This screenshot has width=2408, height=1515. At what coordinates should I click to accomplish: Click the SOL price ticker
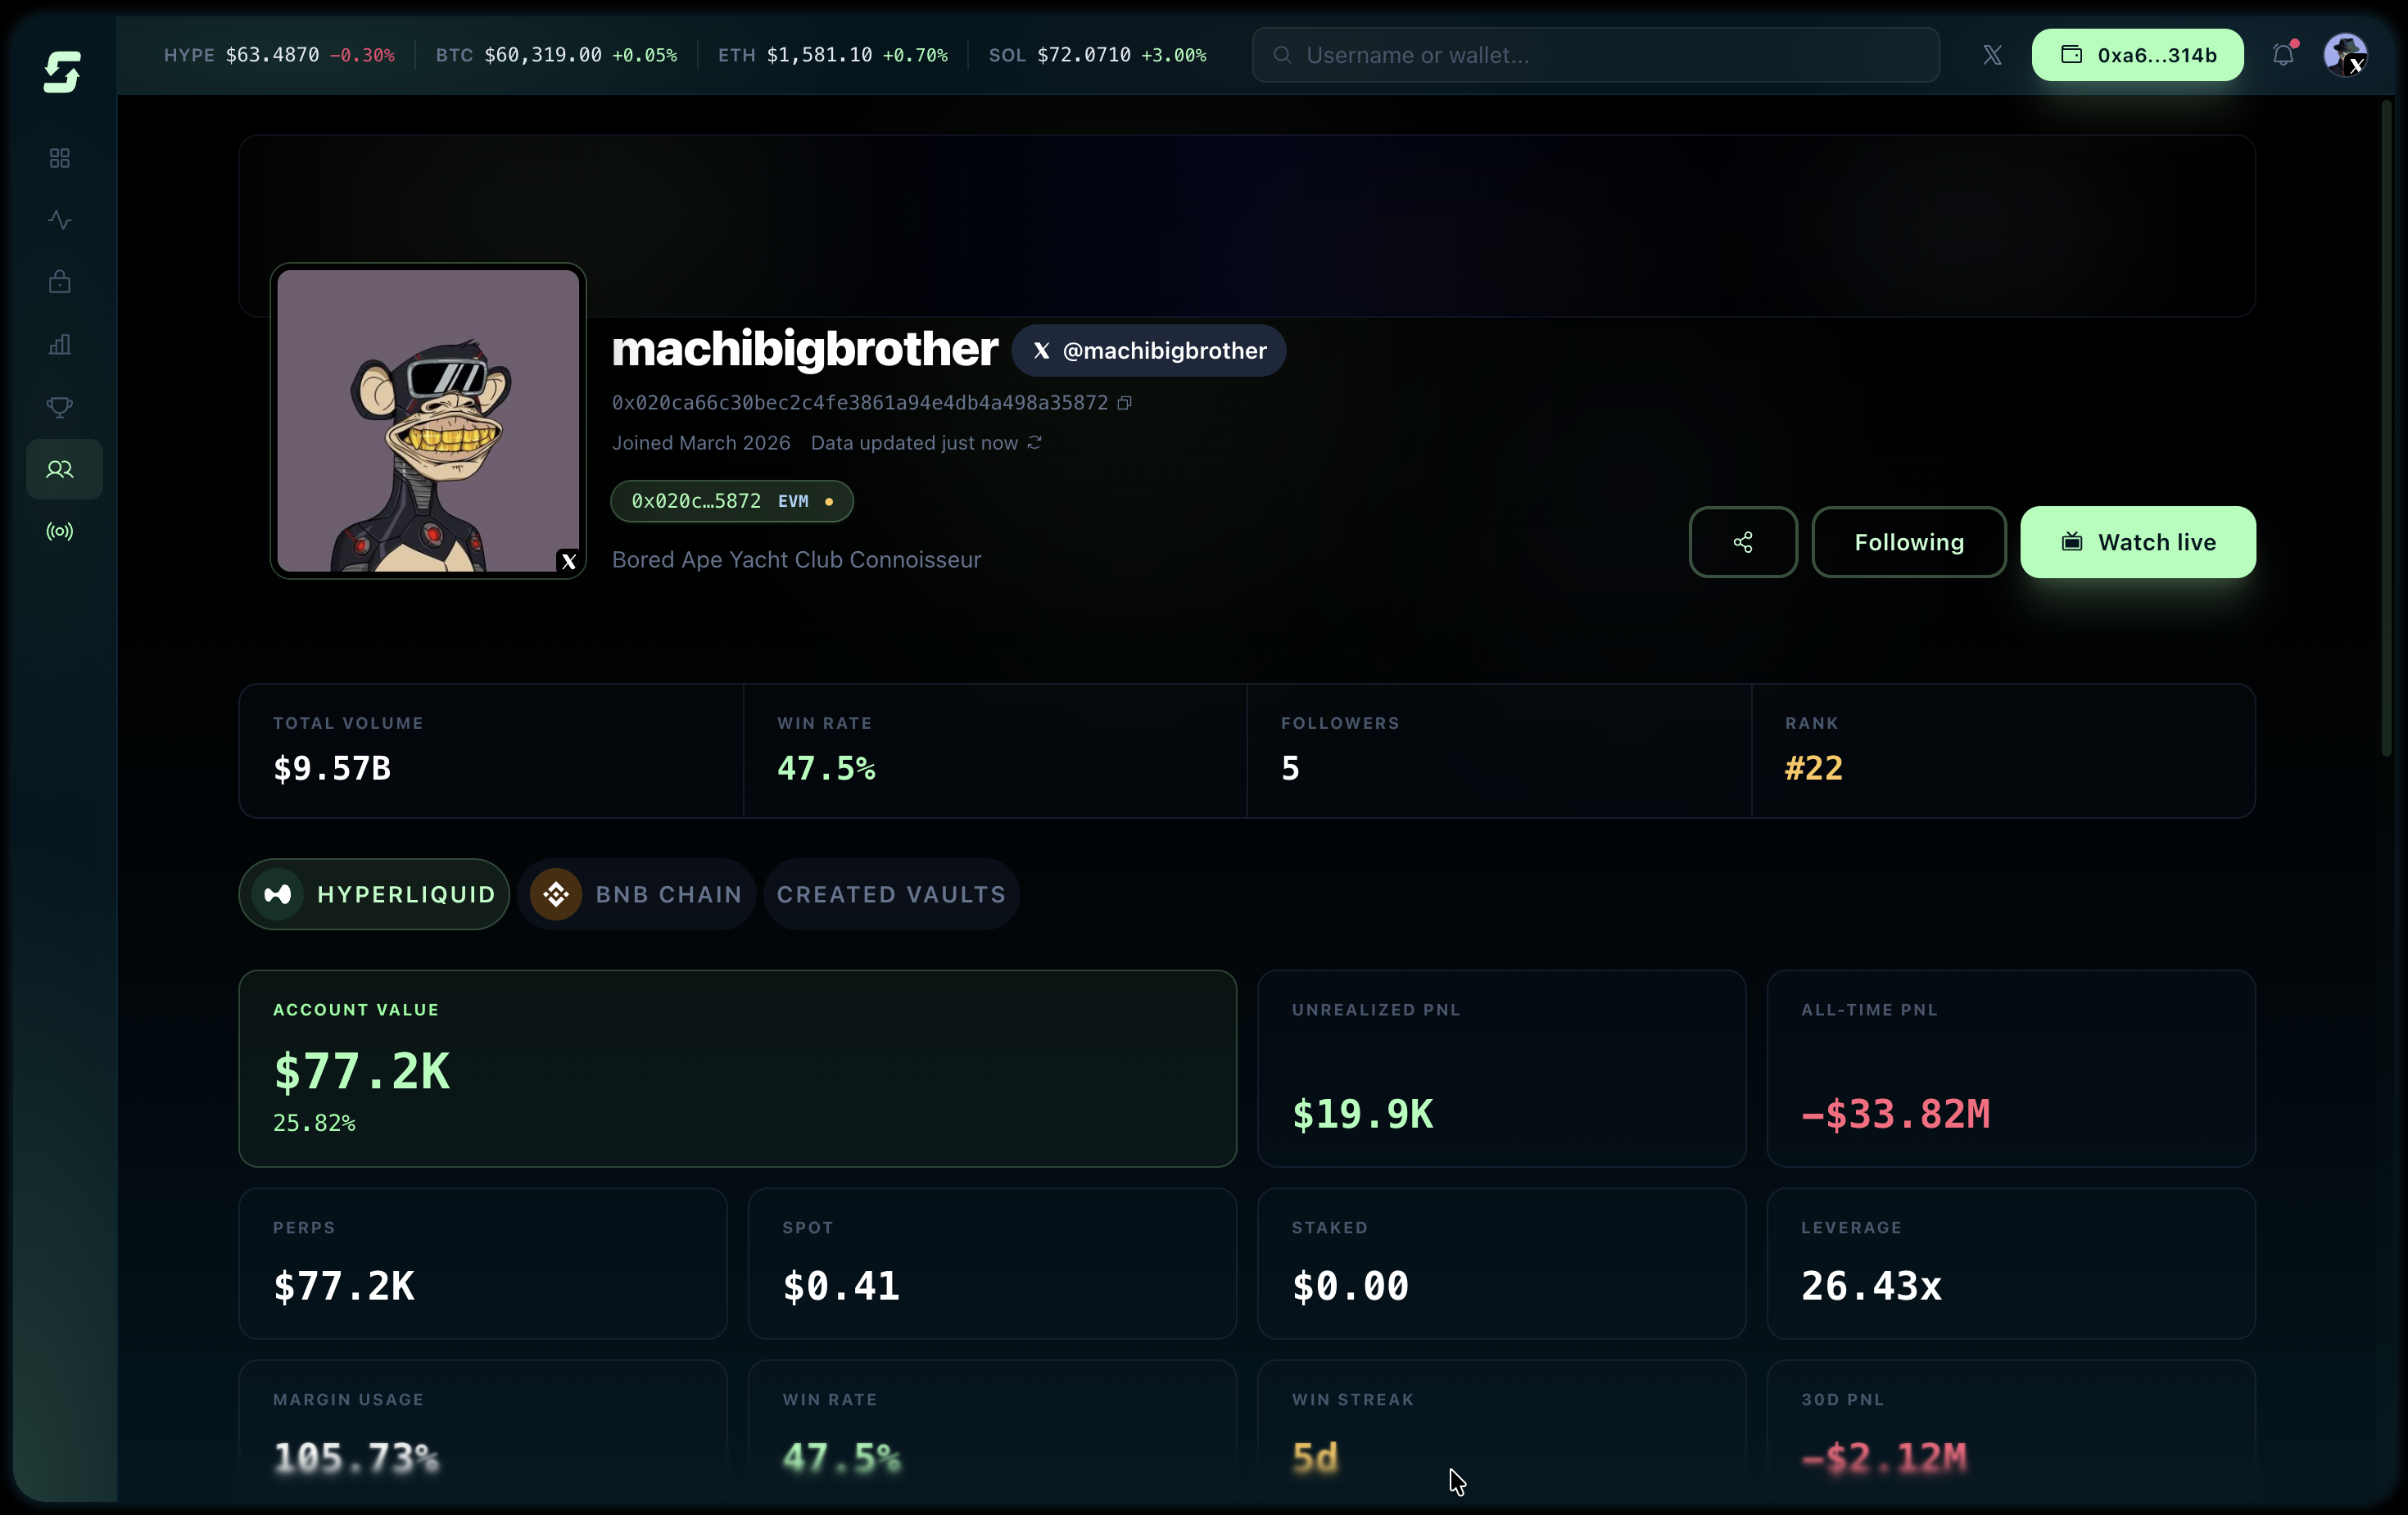[1097, 55]
